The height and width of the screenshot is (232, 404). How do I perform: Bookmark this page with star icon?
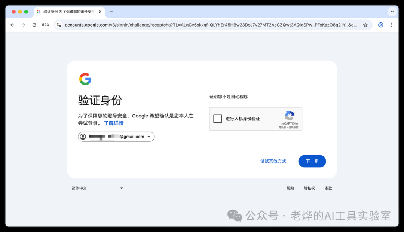(365, 25)
